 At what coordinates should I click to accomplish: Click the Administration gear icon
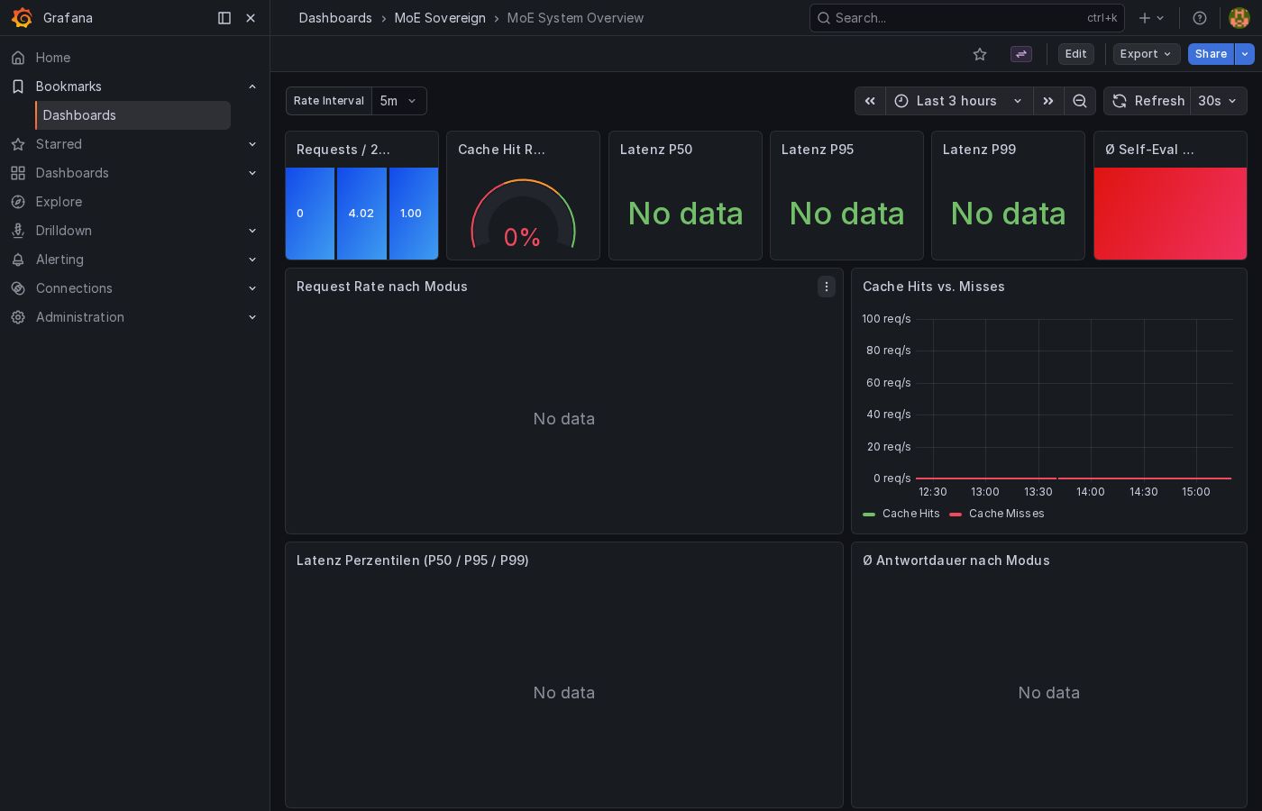point(17,317)
